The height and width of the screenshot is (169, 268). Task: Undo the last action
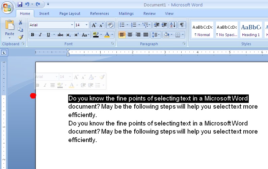(27, 4)
